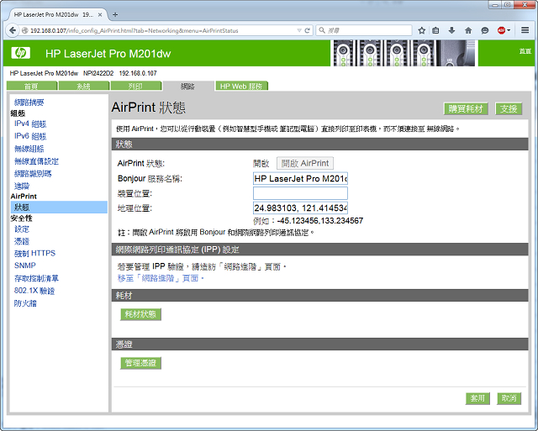Click the Bonjour service name field
Image resolution: width=538 pixels, height=431 pixels.
(x=300, y=178)
